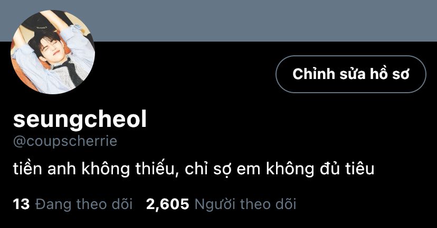
Task: Click the bio text starting with tiền anh
Action: 193,169
